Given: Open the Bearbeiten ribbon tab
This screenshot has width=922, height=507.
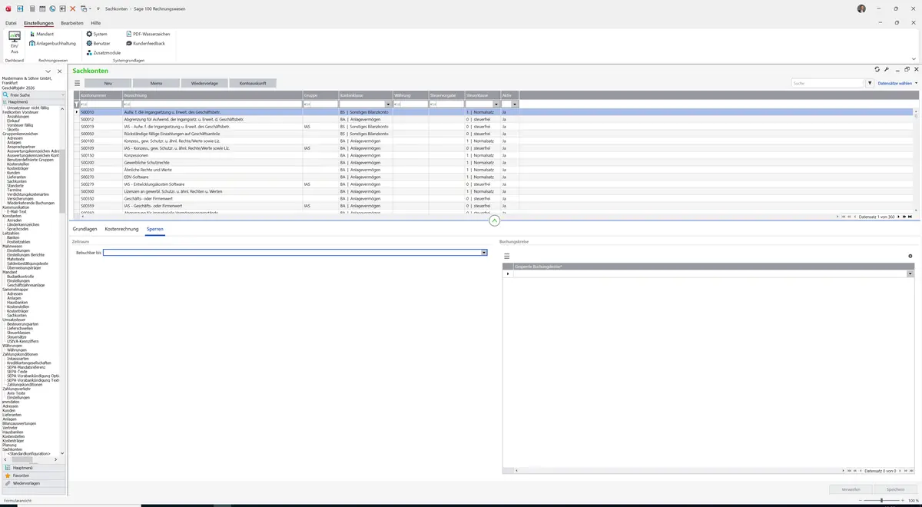Looking at the screenshot, I should (x=72, y=23).
